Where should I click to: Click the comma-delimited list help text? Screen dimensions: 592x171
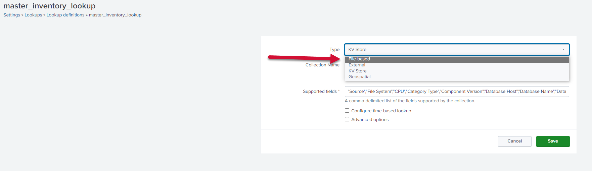[410, 101]
